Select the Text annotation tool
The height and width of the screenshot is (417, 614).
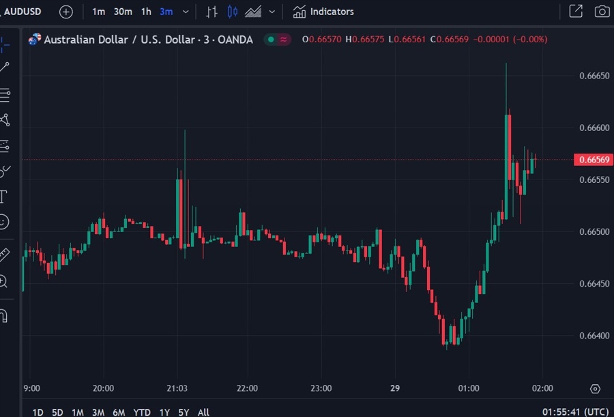[3, 197]
